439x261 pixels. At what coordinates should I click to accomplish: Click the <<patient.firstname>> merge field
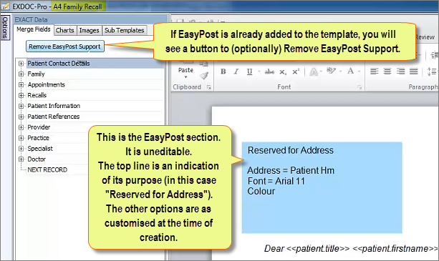coord(395,248)
